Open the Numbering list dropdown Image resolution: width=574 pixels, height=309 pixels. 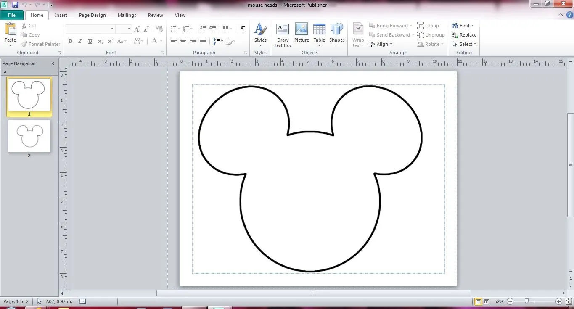tap(188, 29)
